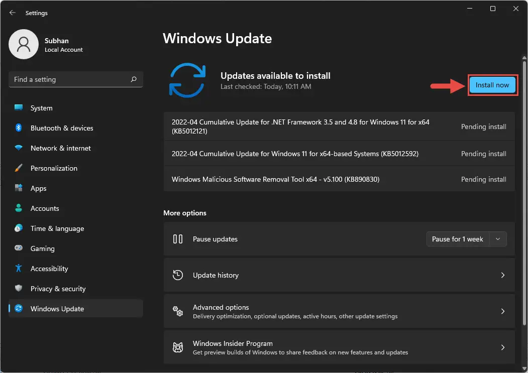Click the Pause for 1 week button
Viewport: 528px width, 373px height.
tap(458, 239)
